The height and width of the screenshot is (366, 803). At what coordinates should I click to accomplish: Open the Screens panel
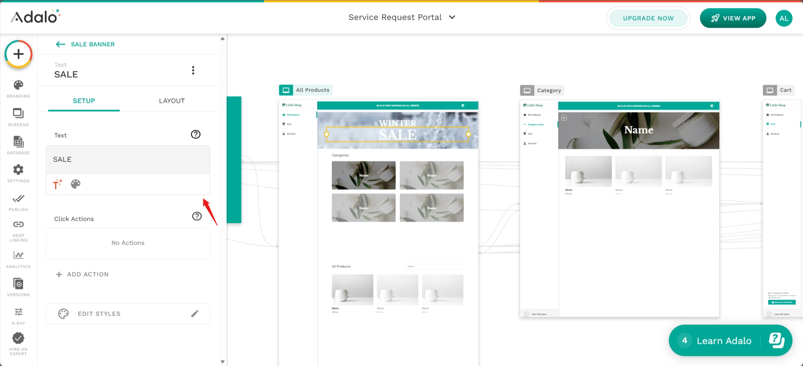(18, 117)
